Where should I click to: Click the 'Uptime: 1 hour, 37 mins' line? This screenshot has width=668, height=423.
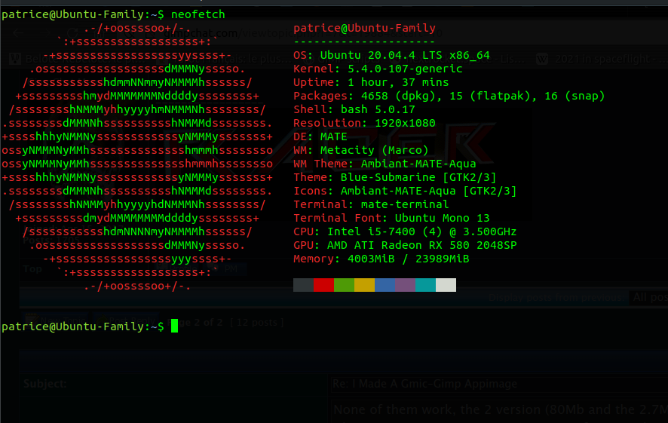click(x=371, y=82)
